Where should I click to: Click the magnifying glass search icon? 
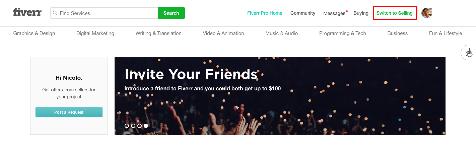(x=55, y=13)
